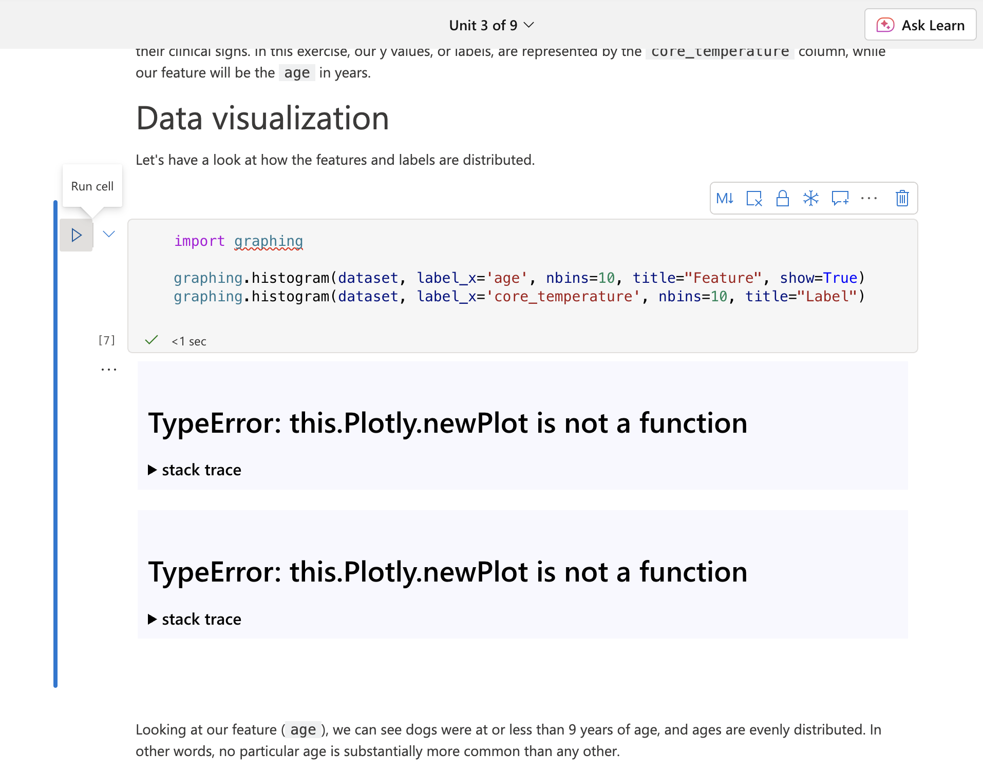Click the Run cell tooltip bubble

pos(92,186)
